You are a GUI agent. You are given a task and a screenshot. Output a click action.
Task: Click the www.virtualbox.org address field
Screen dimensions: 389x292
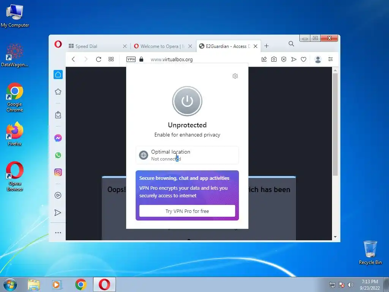tap(171, 59)
